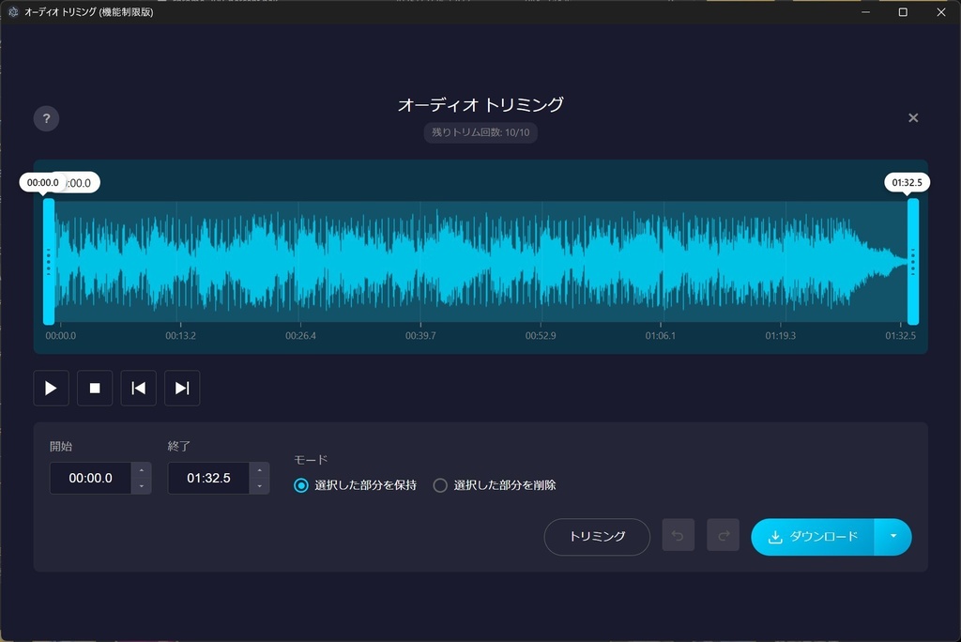Click inside the 開始 time field
Image resolution: width=961 pixels, height=642 pixels.
(x=89, y=478)
